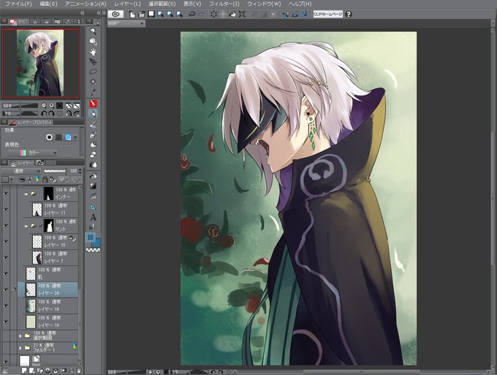Rotate the canvas left in Navigator

(44, 113)
